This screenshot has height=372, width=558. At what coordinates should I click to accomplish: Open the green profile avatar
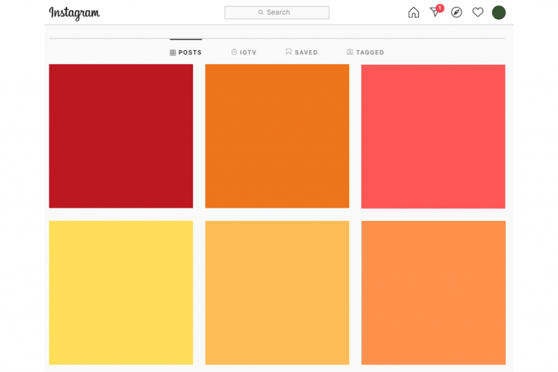[499, 13]
